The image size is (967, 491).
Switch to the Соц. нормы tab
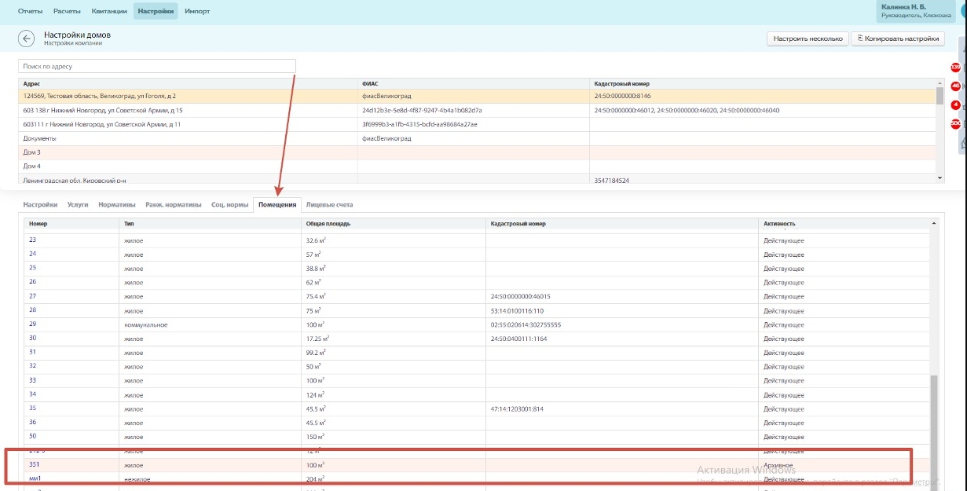(x=229, y=205)
